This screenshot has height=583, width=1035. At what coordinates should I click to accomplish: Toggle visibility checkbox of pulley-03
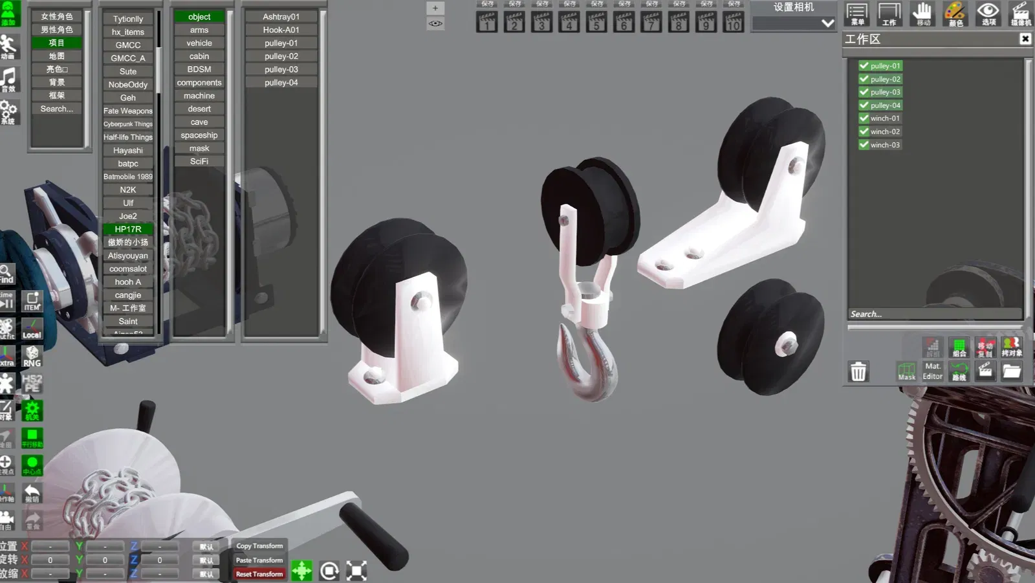pos(864,92)
